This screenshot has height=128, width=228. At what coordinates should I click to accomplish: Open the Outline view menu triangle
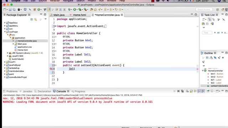(x=204, y=66)
